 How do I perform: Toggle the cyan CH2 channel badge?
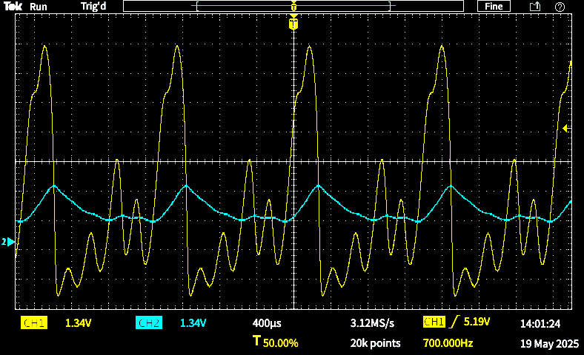pyautogui.click(x=149, y=323)
